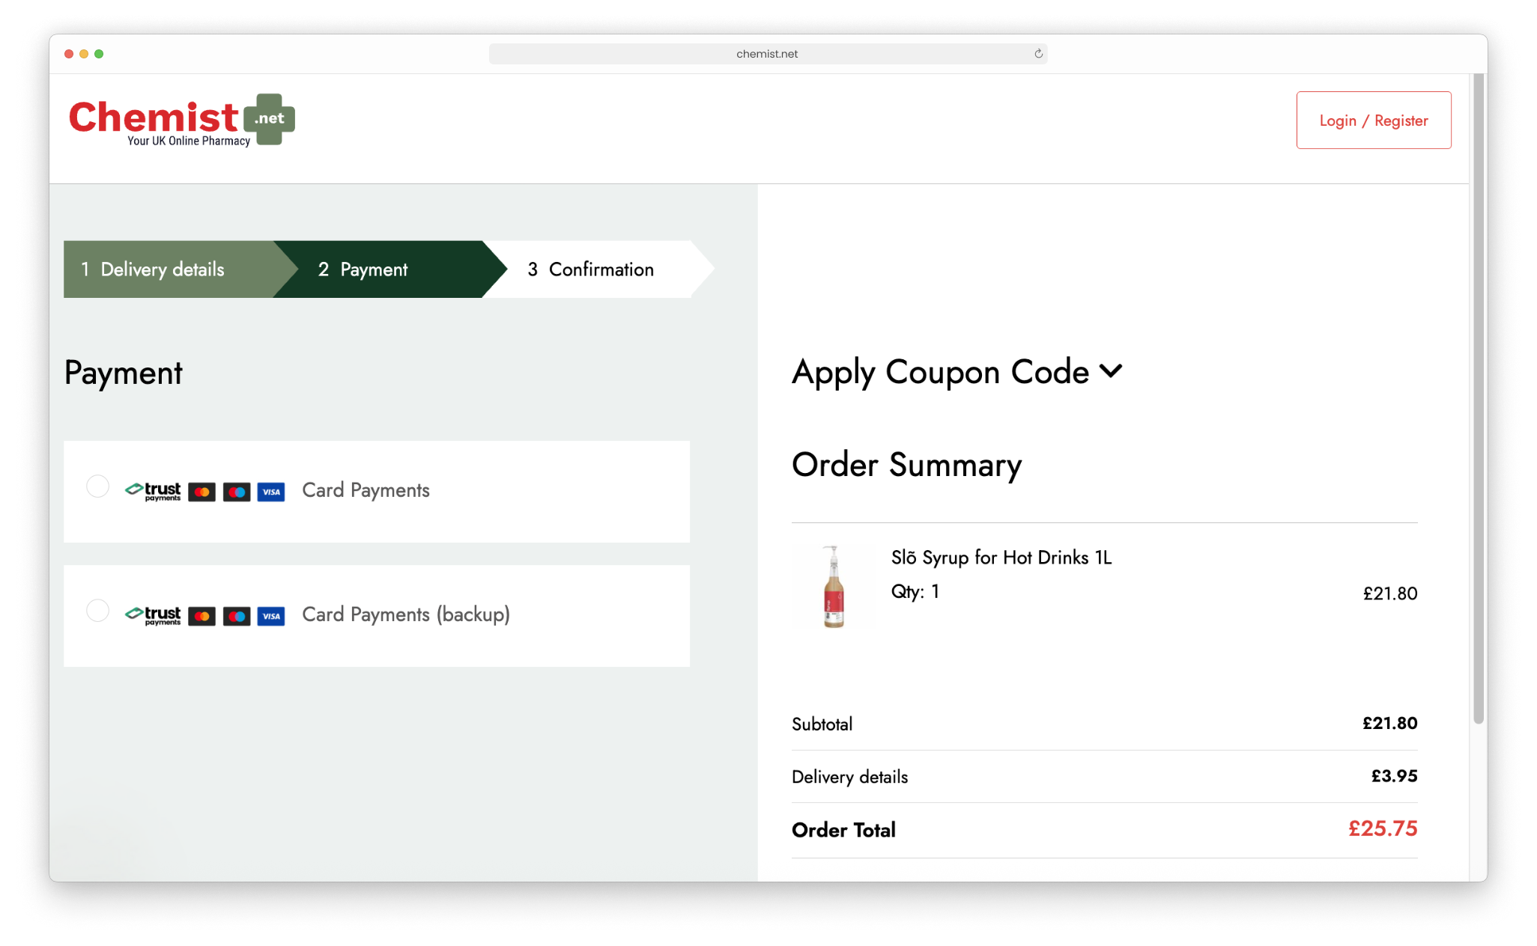Select the Card Payments radio button

(97, 486)
